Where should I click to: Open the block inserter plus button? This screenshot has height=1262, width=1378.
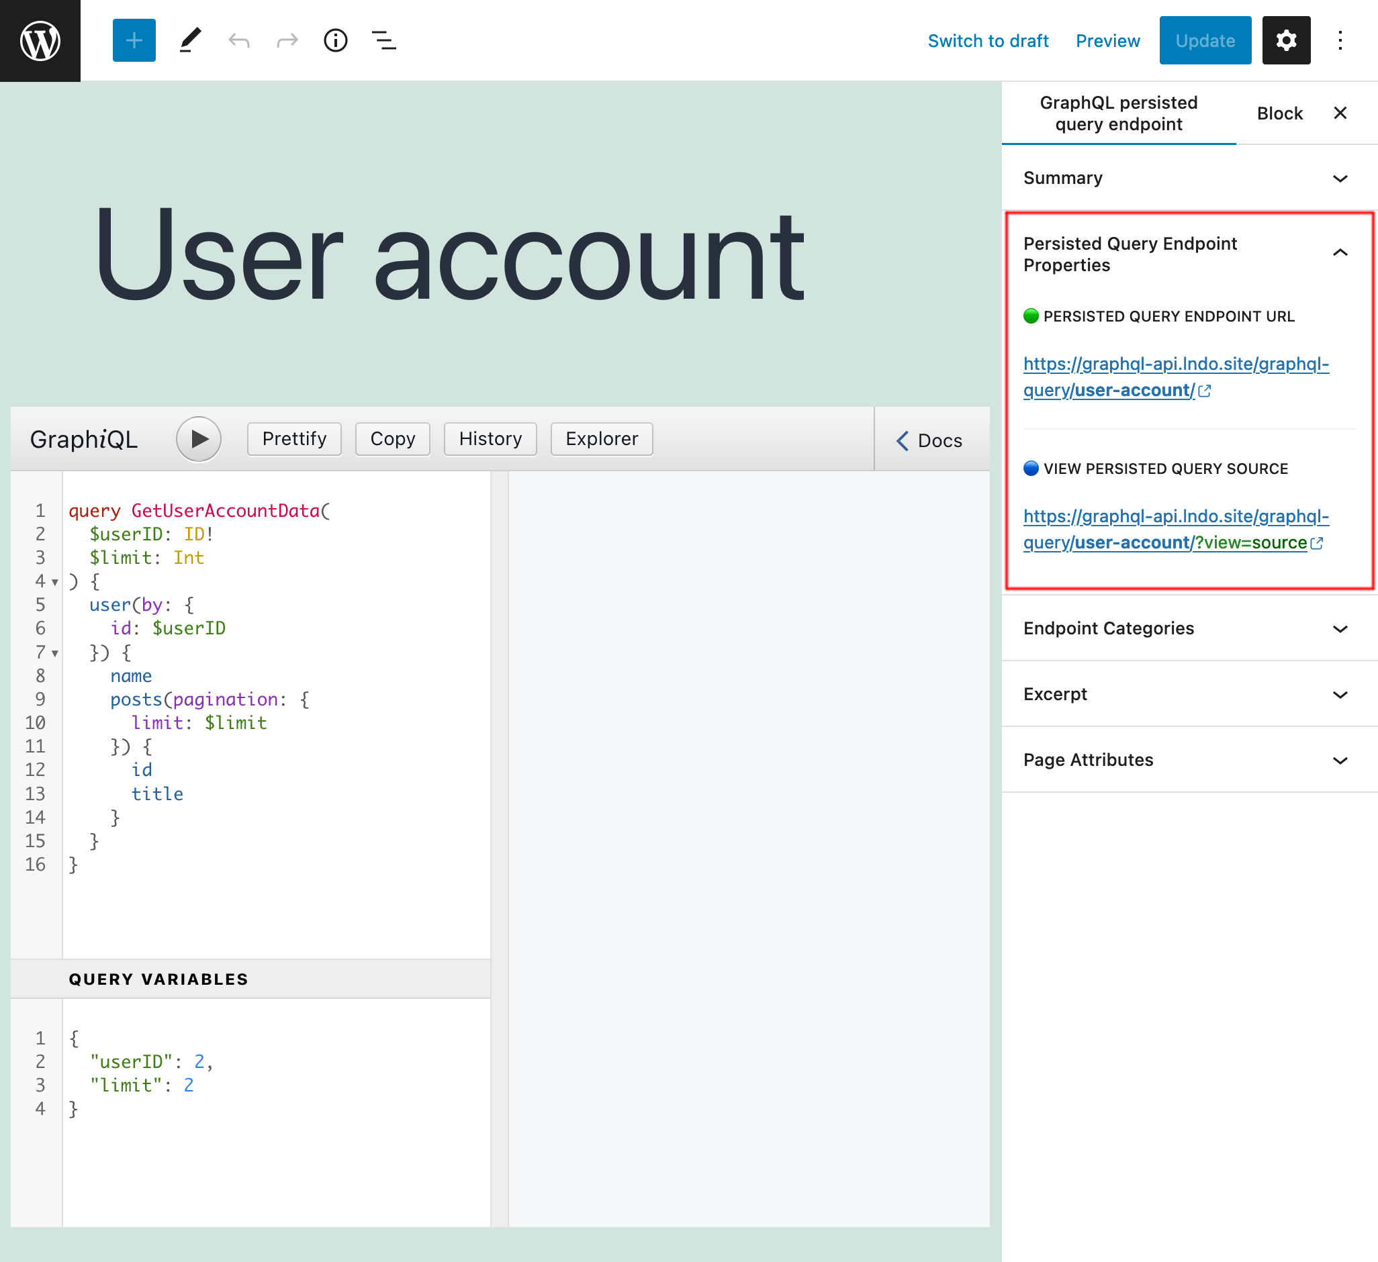tap(134, 40)
